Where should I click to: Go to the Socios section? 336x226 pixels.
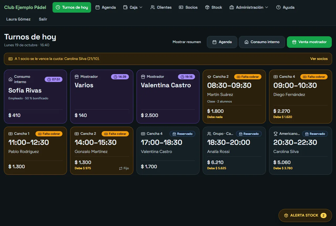188,7
